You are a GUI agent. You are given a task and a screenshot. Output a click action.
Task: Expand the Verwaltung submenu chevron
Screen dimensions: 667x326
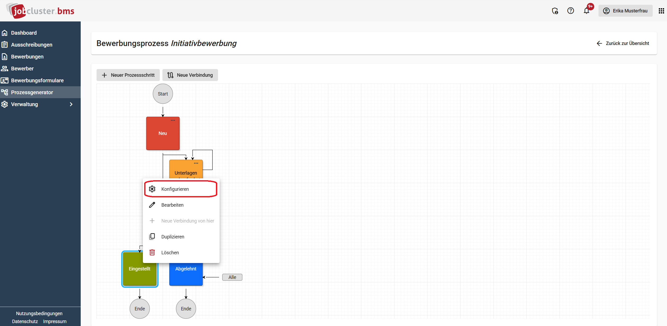pyautogui.click(x=71, y=104)
